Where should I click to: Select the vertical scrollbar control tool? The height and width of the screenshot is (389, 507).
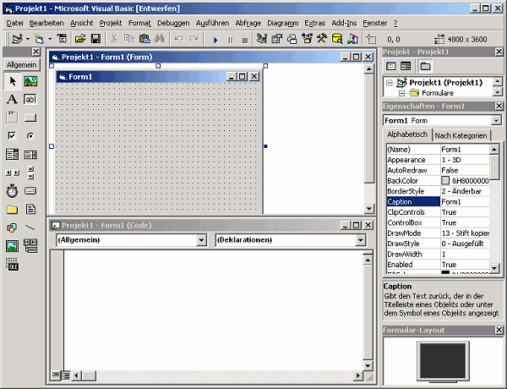[30, 173]
